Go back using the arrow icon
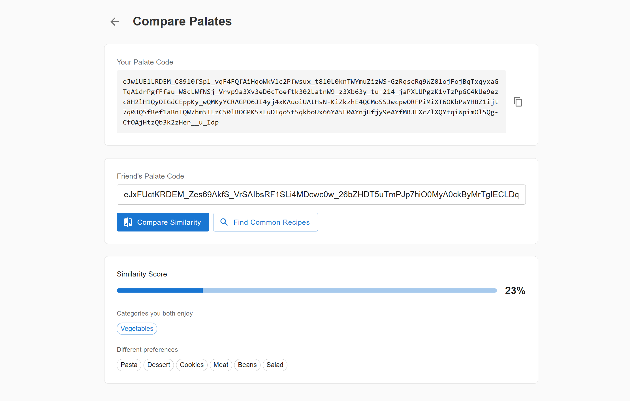The image size is (630, 401). (x=115, y=22)
